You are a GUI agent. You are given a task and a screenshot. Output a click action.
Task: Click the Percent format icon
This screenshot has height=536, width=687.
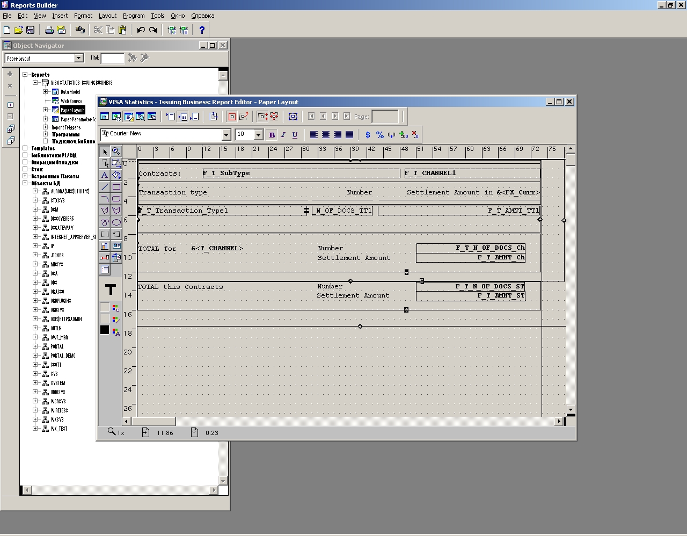click(x=379, y=135)
